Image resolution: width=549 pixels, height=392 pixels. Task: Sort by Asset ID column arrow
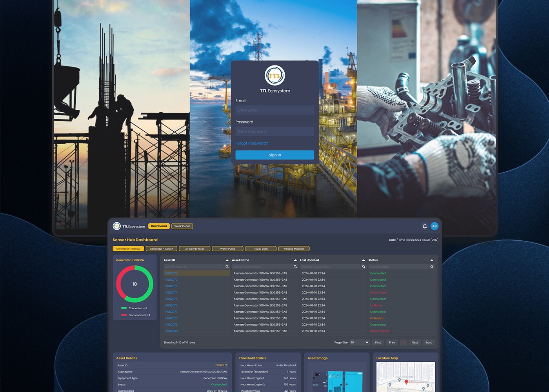click(227, 260)
